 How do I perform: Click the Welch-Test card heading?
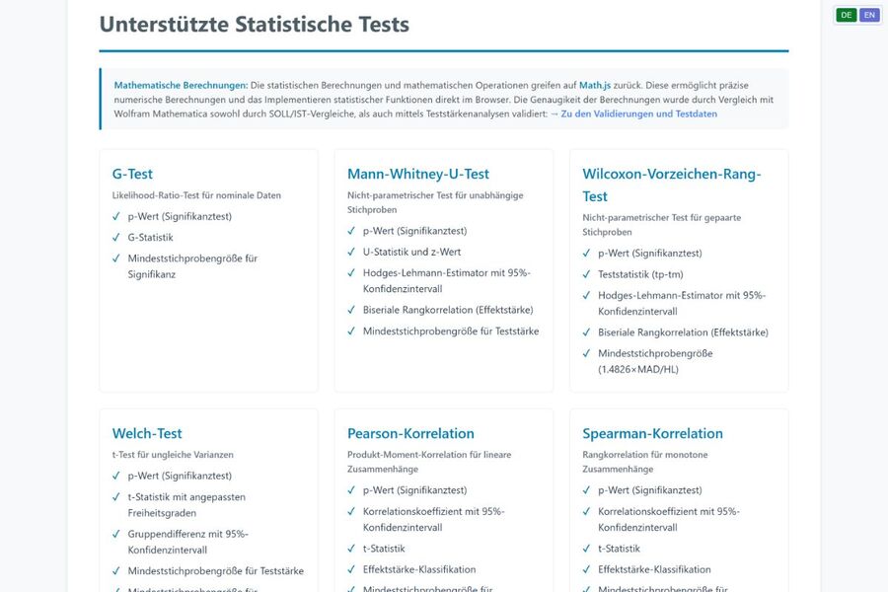tap(147, 433)
